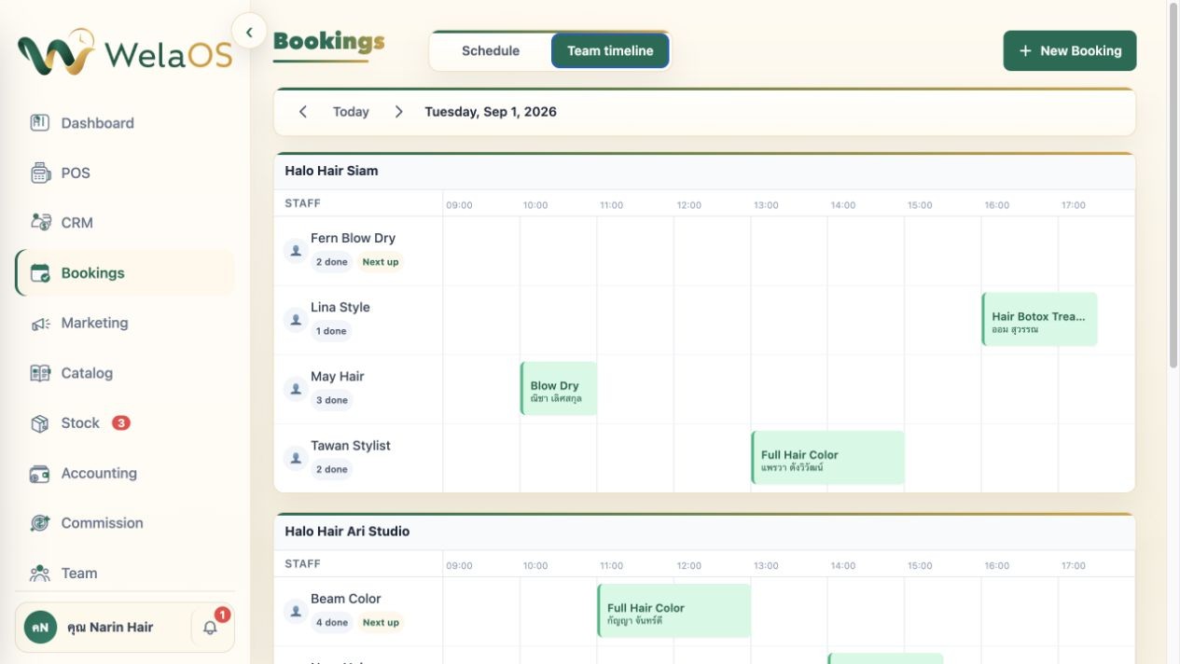Switch to the Schedule view
Viewport: 1180px width, 664px height.
click(x=491, y=50)
